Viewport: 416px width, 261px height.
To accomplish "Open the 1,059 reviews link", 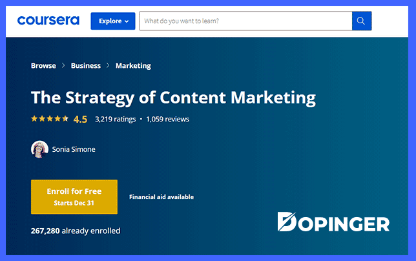I will click(x=168, y=119).
